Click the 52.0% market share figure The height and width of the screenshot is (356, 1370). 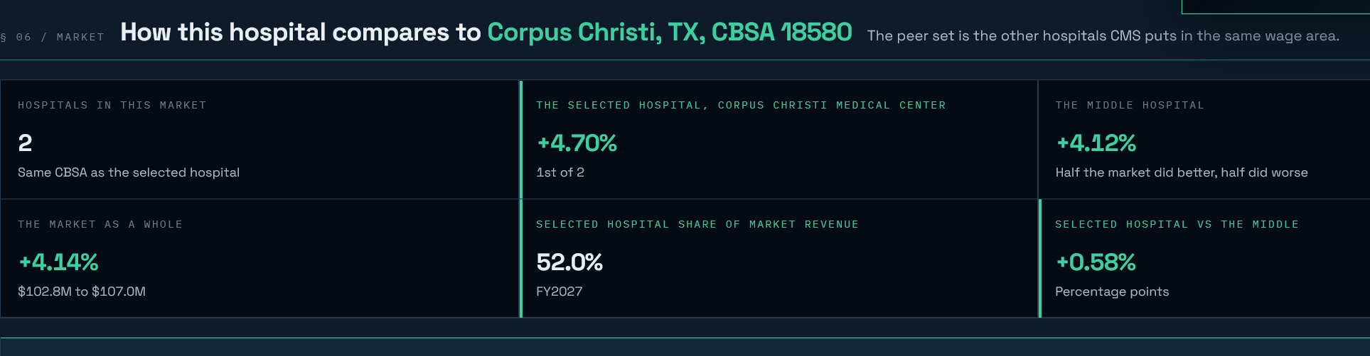click(569, 262)
